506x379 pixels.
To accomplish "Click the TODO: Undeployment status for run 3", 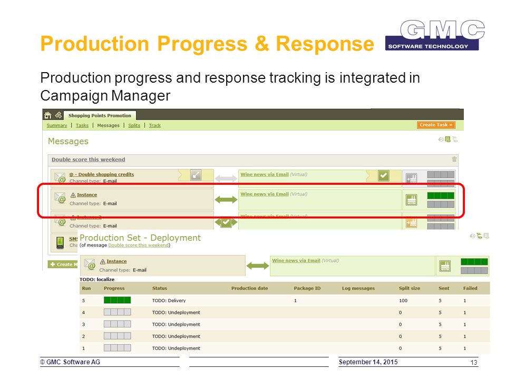I will pos(176,325).
